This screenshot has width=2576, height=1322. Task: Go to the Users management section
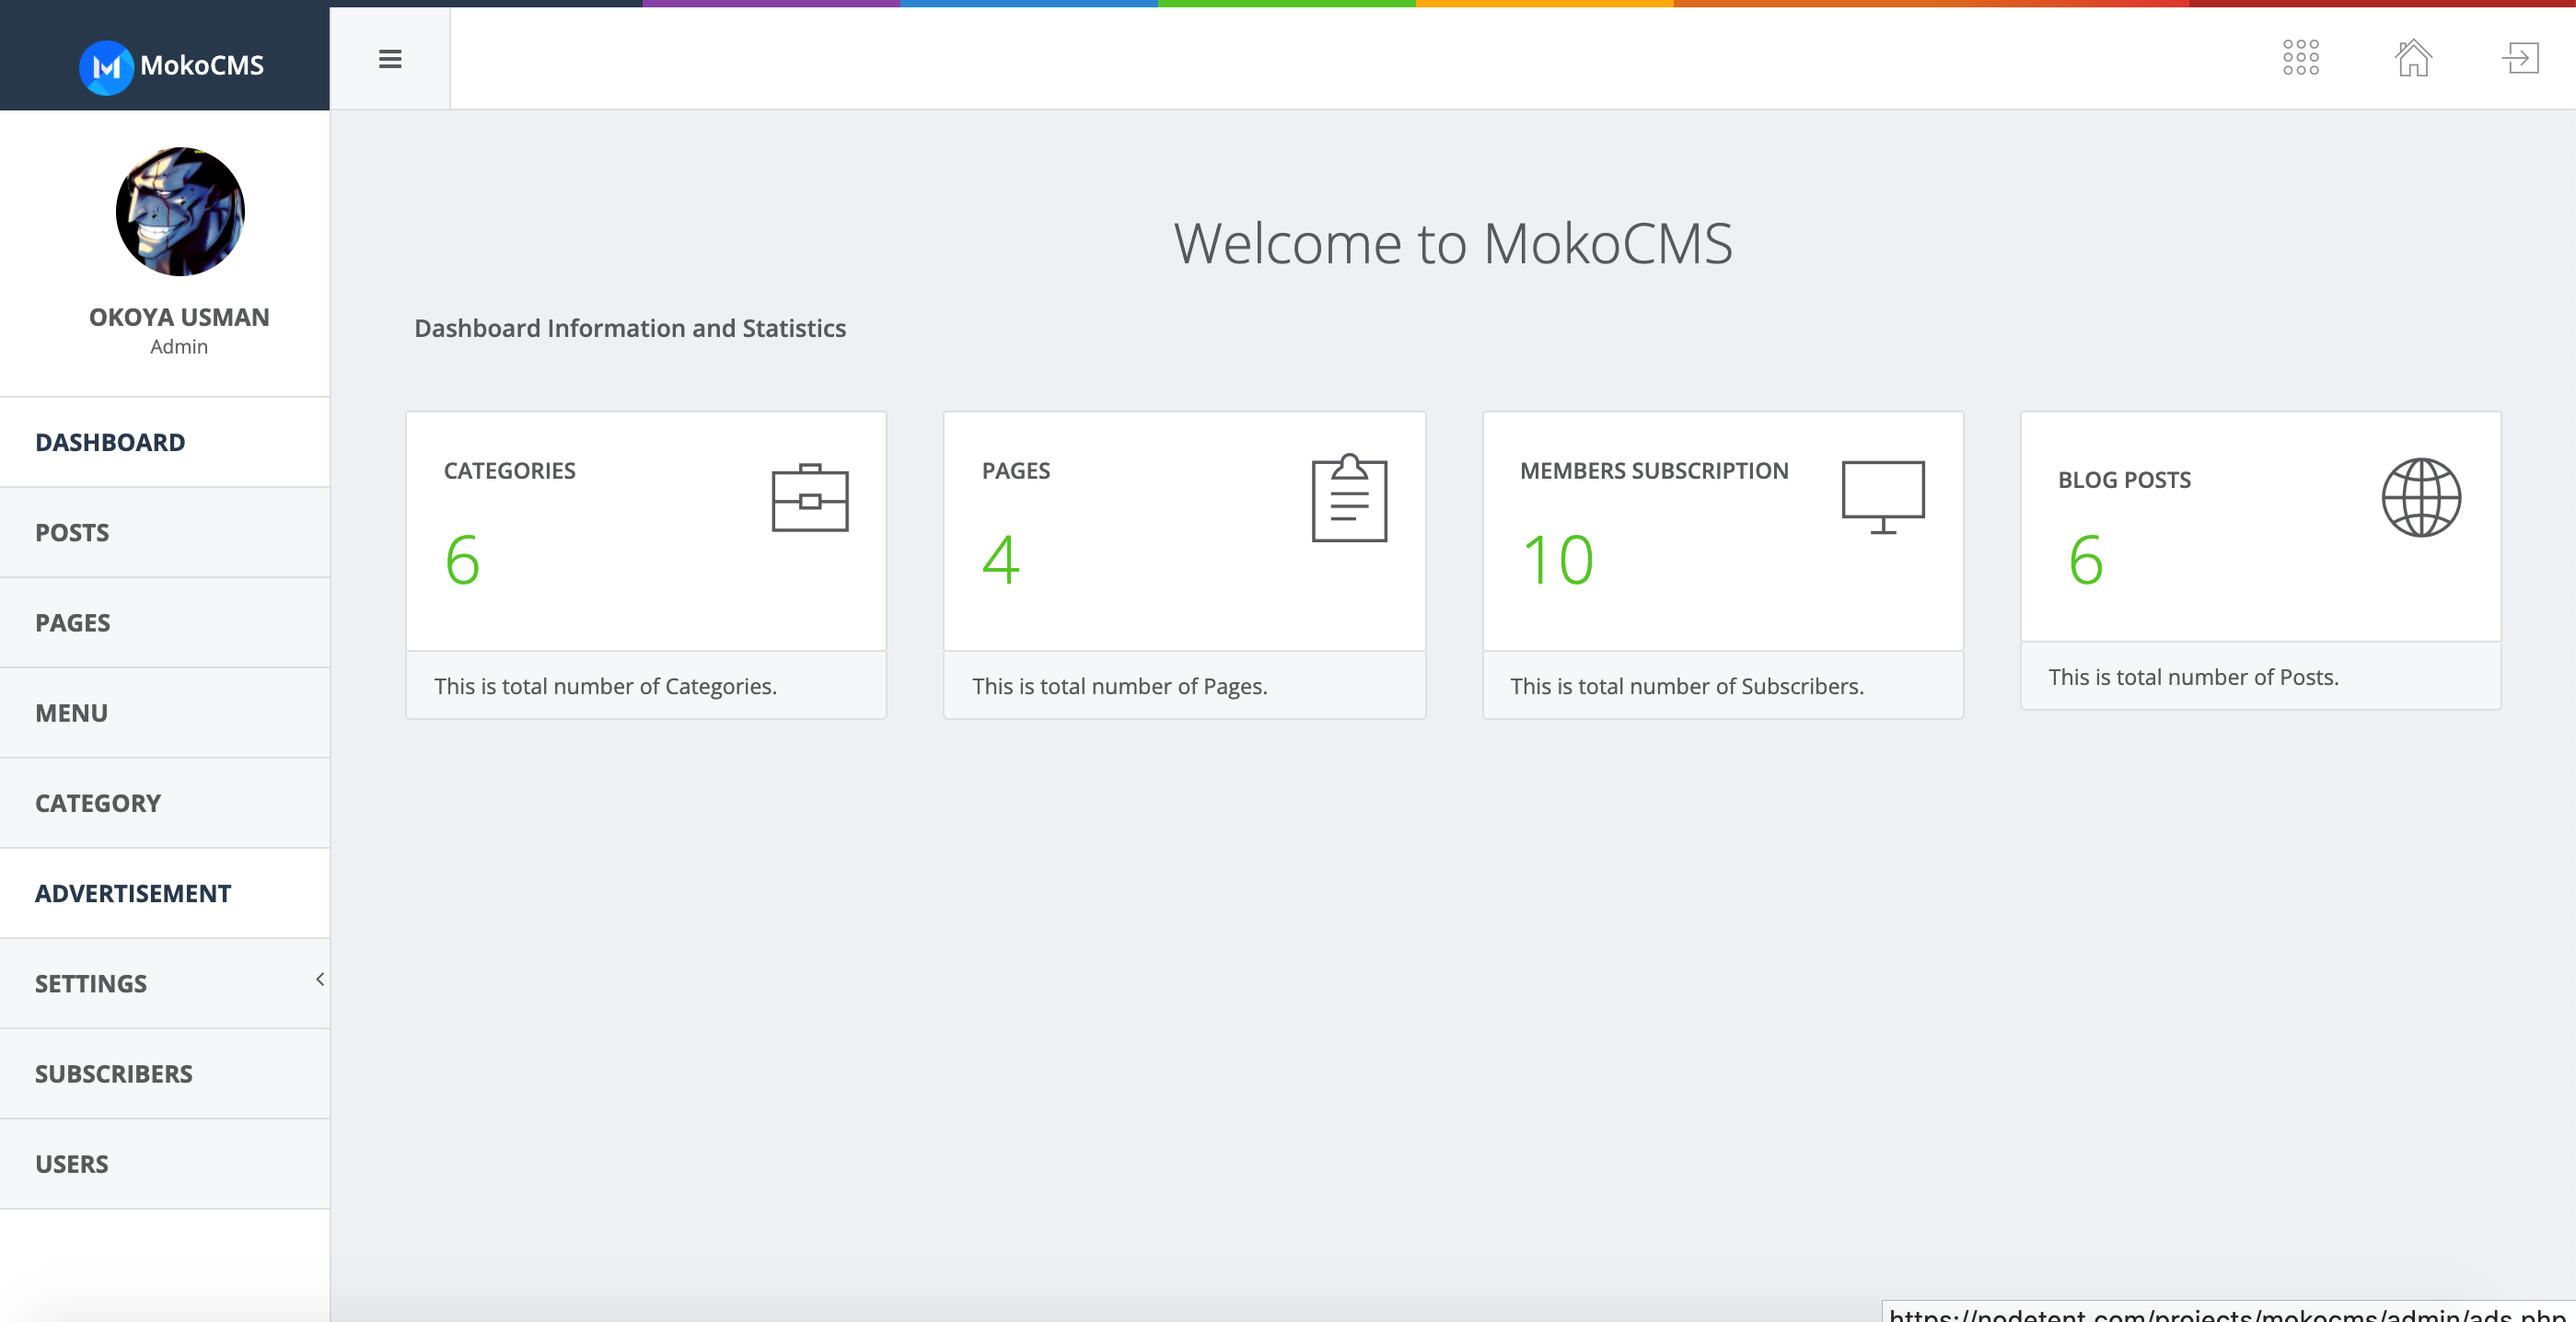pyautogui.click(x=71, y=1163)
